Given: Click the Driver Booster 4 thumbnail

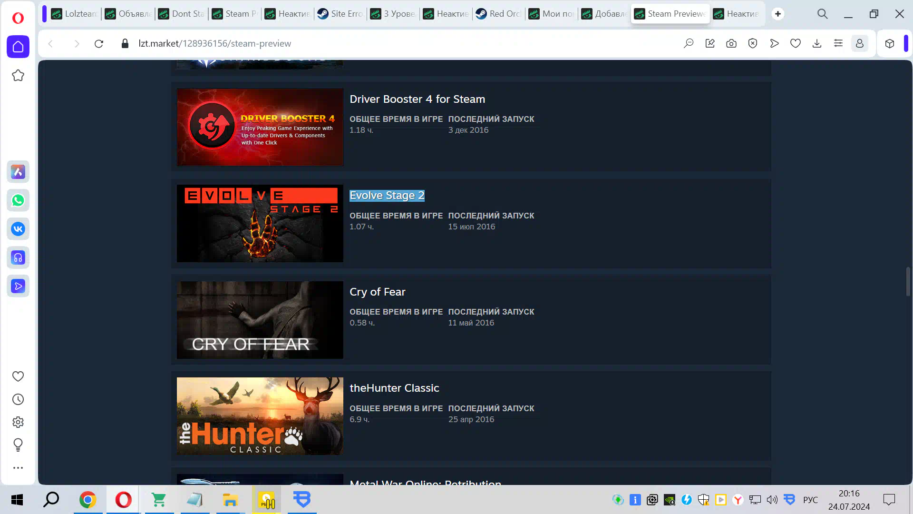Looking at the screenshot, I should [260, 127].
